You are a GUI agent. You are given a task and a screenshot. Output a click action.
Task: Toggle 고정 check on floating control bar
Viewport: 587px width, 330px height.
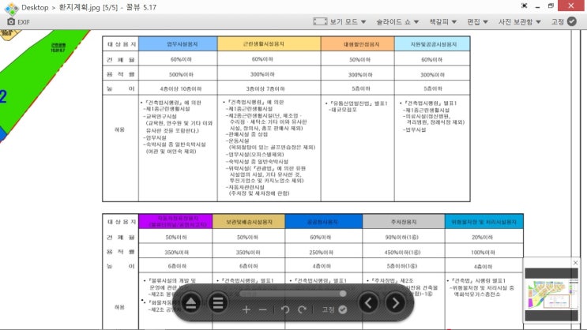(343, 309)
